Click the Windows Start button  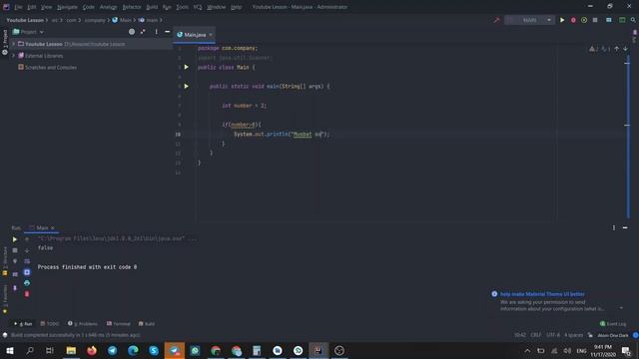pyautogui.click(x=9, y=350)
